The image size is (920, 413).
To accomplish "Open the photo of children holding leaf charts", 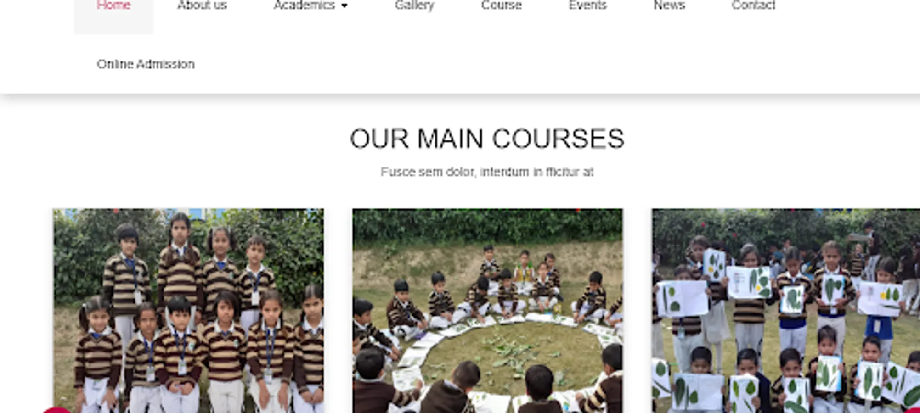I will click(x=786, y=311).
